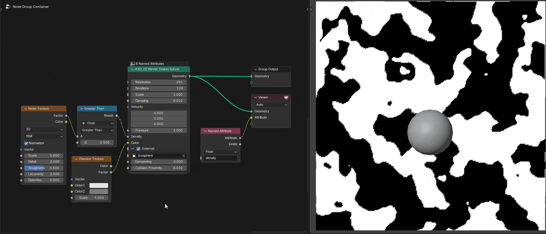Click the Lacunarity value field
The image size is (546, 234).
44,174
